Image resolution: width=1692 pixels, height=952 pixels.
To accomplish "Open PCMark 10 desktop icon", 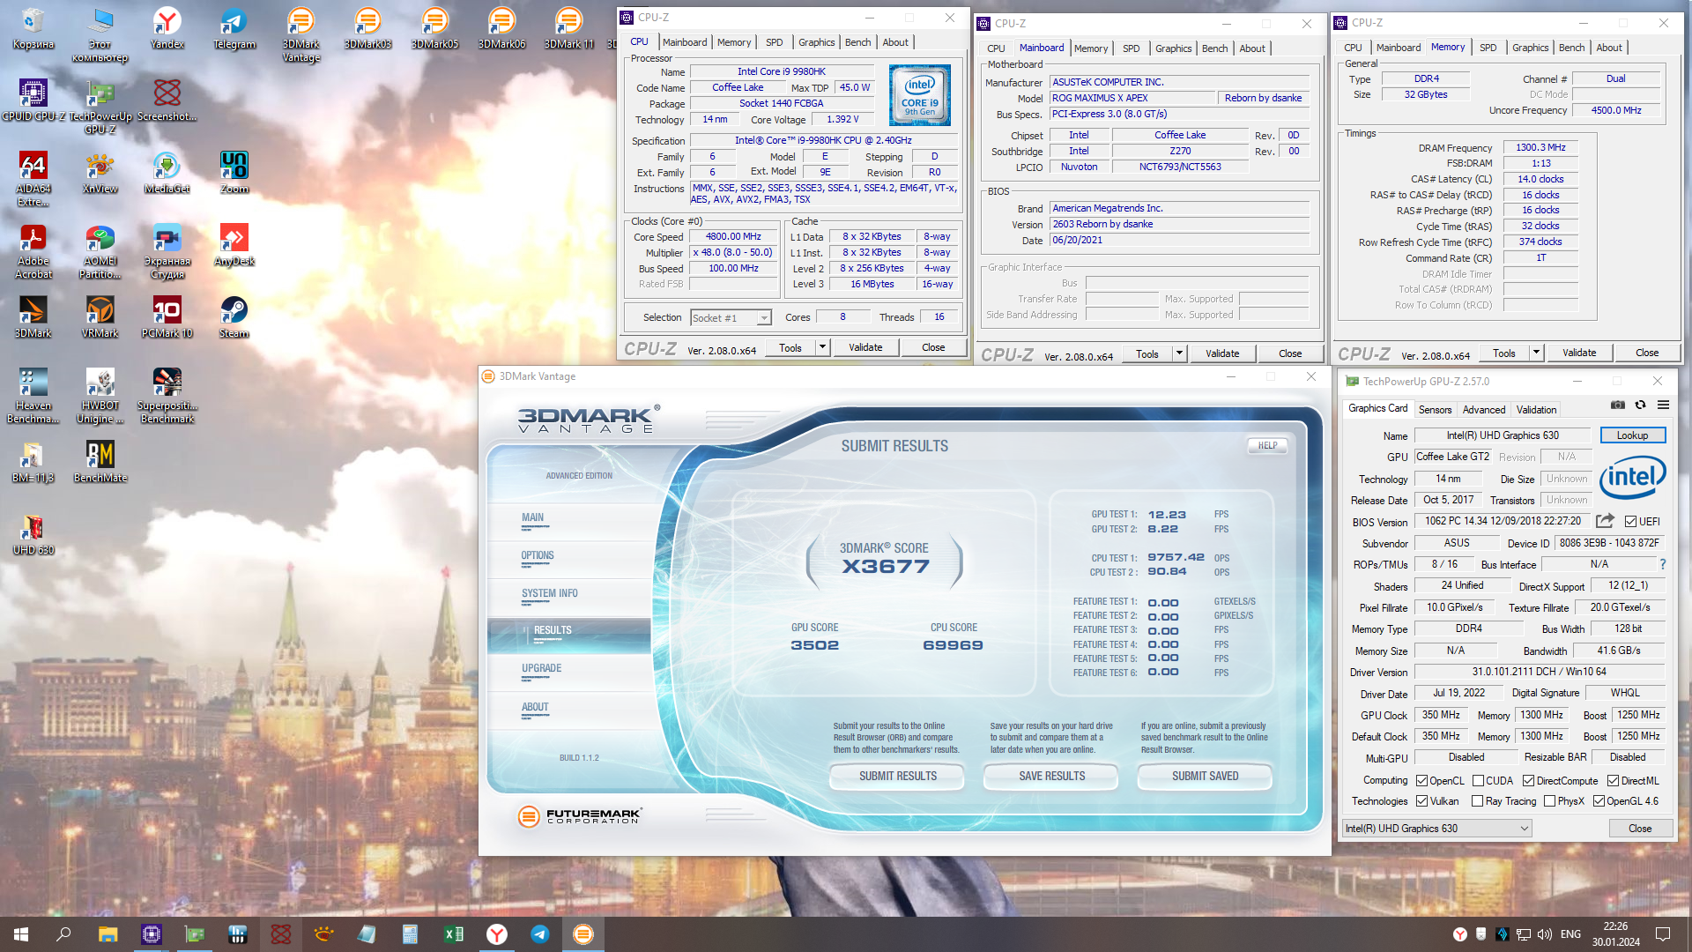I will pyautogui.click(x=167, y=316).
